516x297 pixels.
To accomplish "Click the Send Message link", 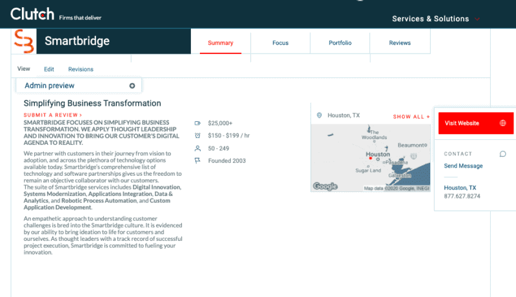I will tap(463, 166).
